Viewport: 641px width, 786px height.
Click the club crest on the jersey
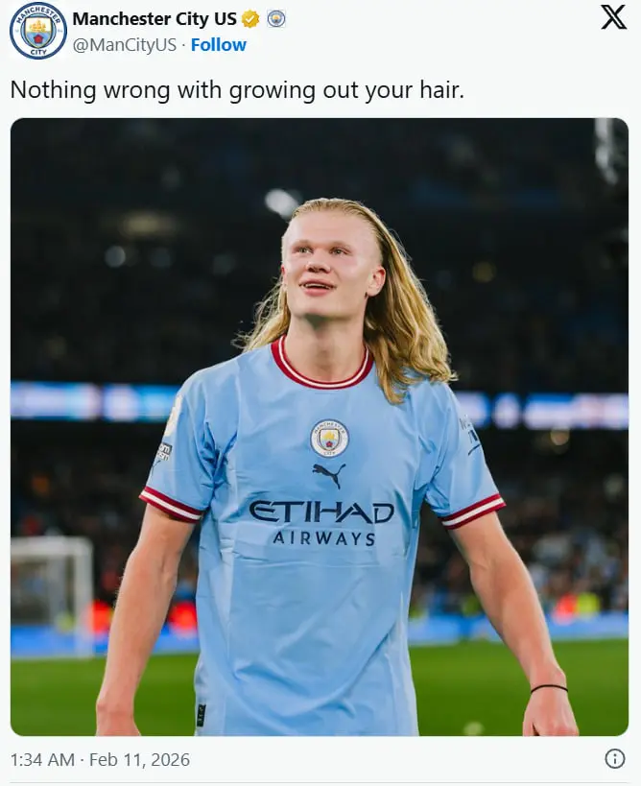click(x=329, y=439)
